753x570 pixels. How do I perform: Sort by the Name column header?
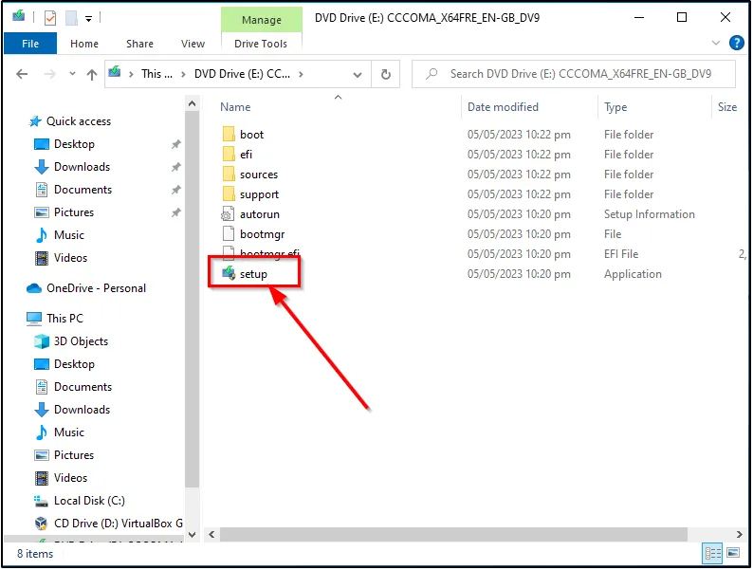pos(235,107)
